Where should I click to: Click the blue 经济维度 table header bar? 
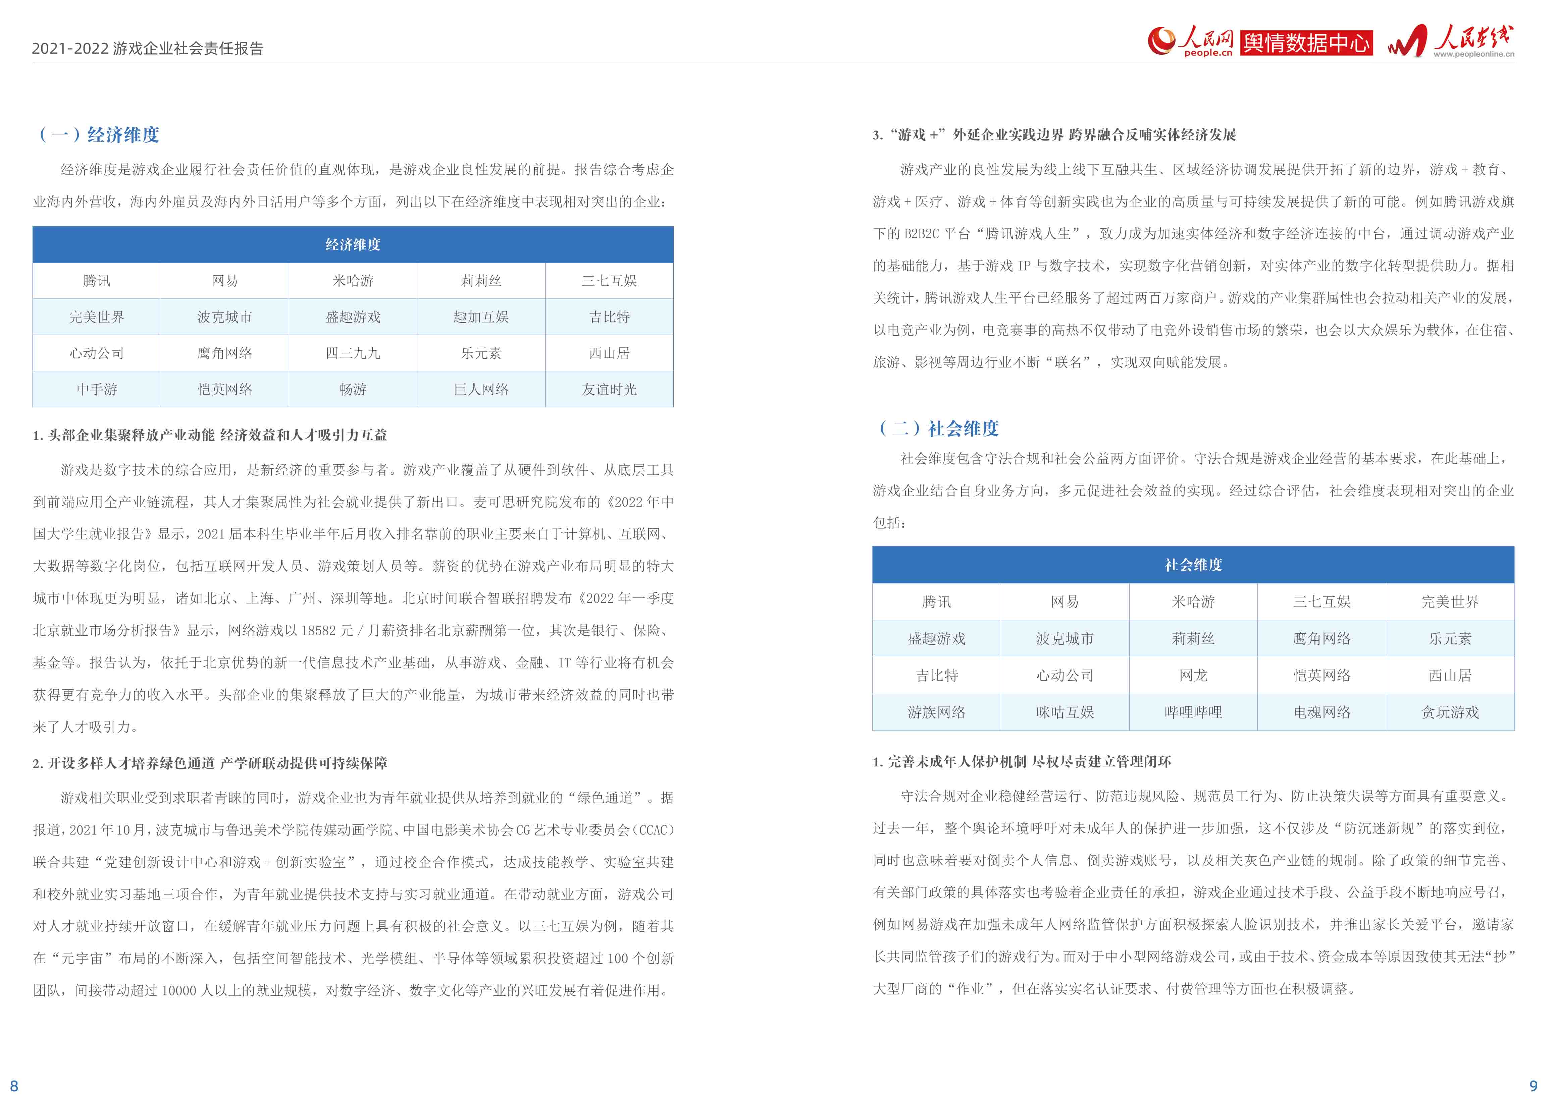click(353, 244)
